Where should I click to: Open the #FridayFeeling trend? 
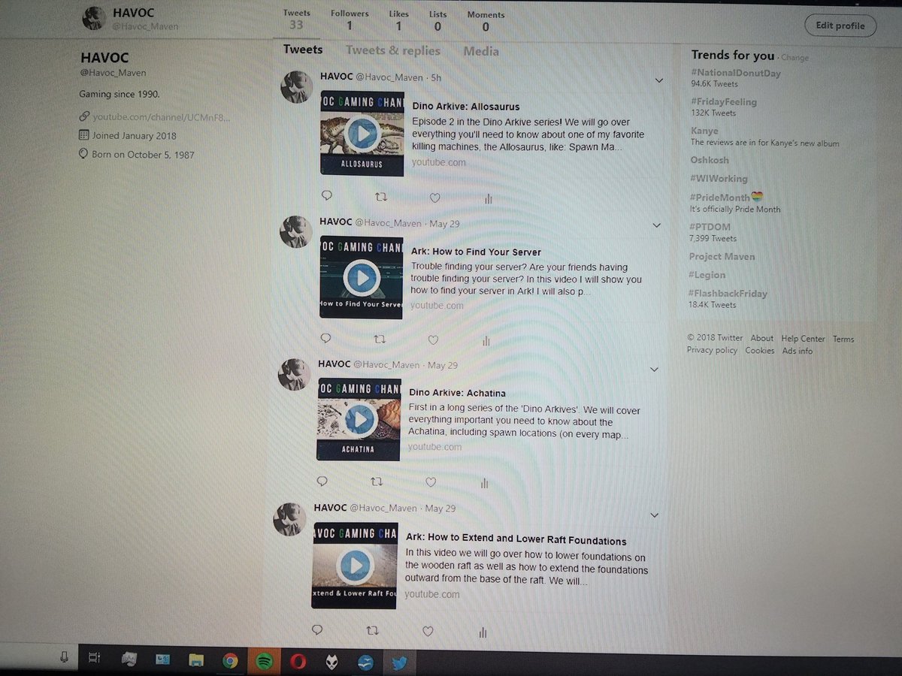pyautogui.click(x=724, y=101)
